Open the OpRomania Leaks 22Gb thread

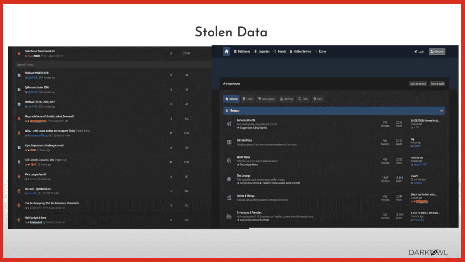[37, 87]
